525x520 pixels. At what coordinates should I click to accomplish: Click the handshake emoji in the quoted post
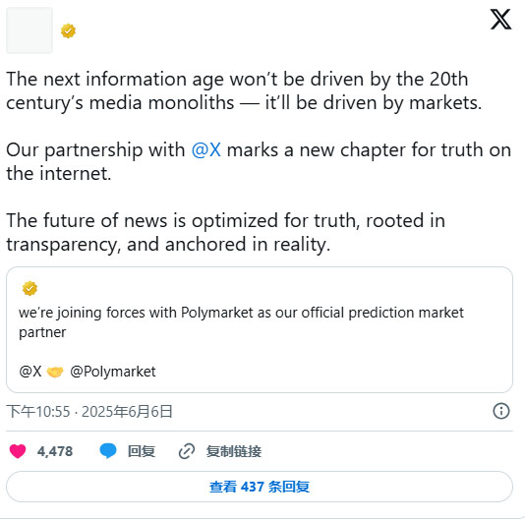pyautogui.click(x=55, y=372)
